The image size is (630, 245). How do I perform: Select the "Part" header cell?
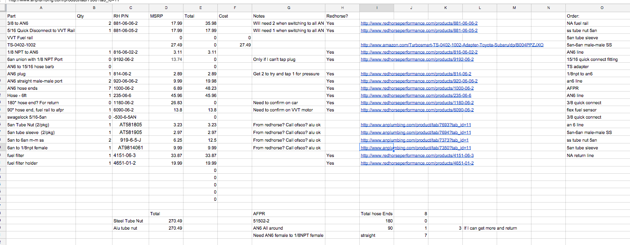coord(12,16)
